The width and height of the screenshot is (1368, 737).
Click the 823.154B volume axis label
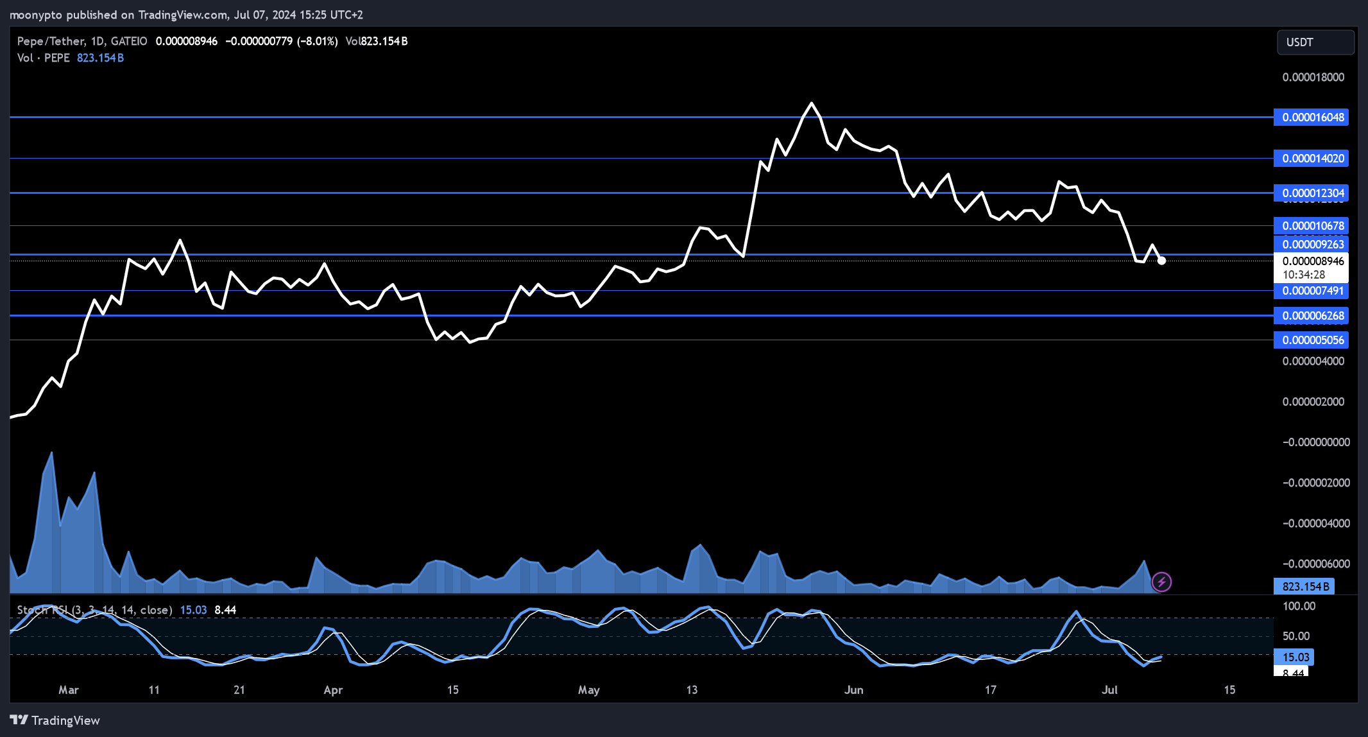click(x=1304, y=587)
